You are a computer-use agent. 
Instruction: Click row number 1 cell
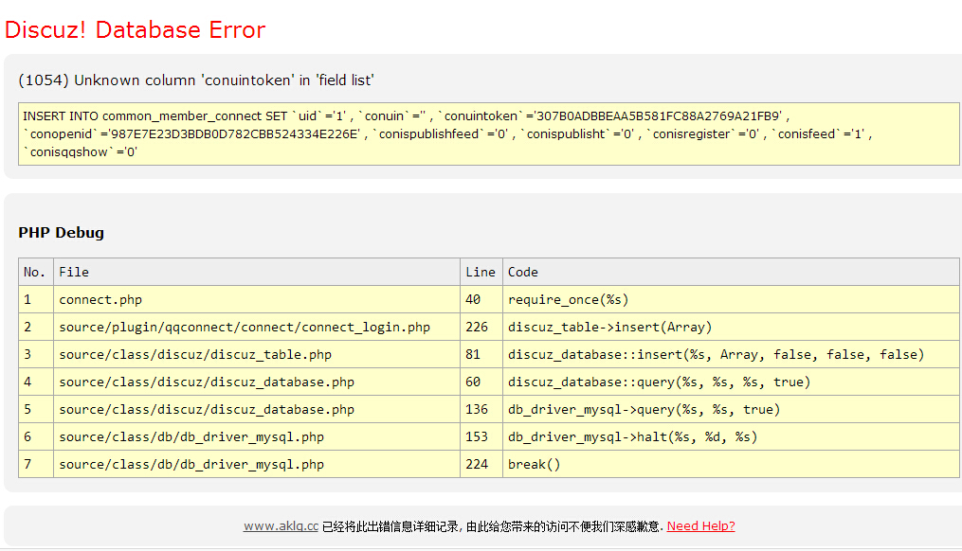[x=36, y=300]
